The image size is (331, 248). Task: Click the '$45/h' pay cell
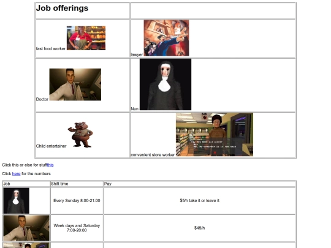[x=200, y=228]
